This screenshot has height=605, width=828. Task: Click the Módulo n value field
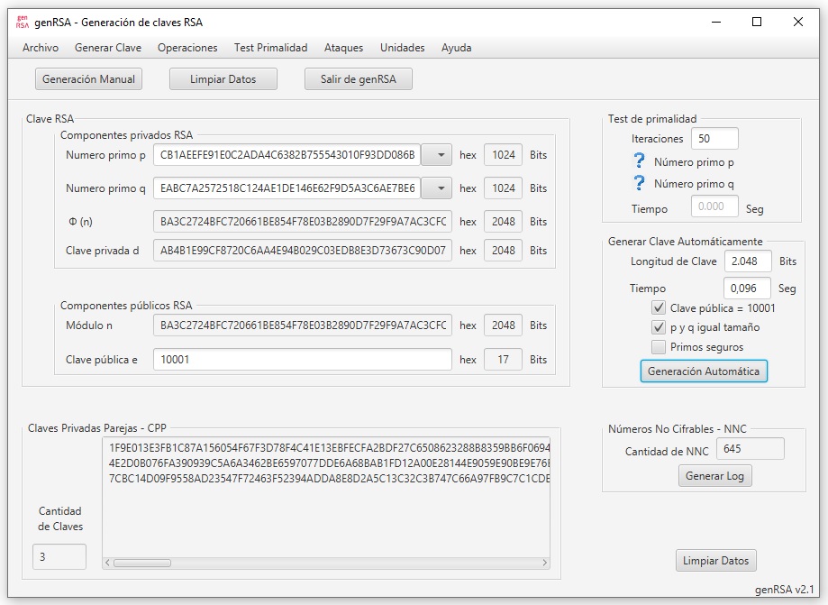click(303, 325)
